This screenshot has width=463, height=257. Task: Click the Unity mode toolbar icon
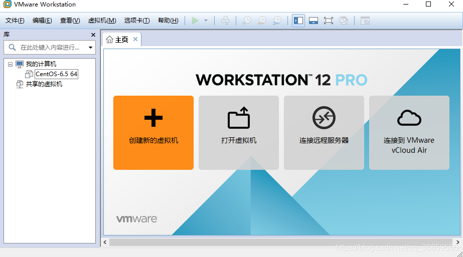point(344,21)
